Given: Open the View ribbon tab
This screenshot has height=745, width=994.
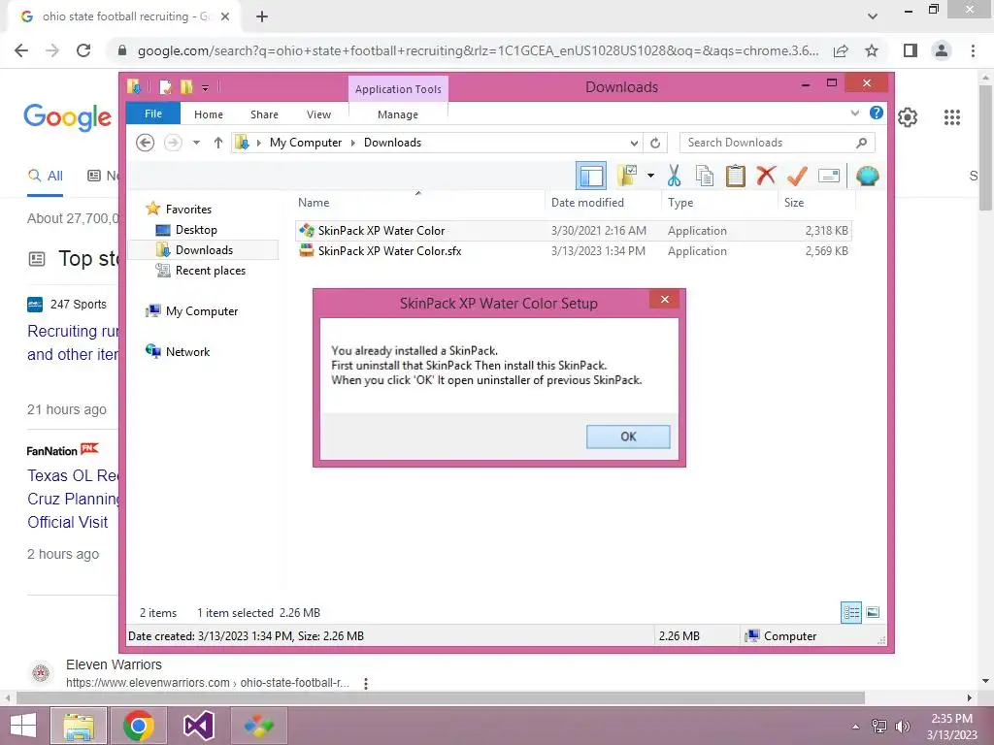Looking at the screenshot, I should [x=318, y=114].
